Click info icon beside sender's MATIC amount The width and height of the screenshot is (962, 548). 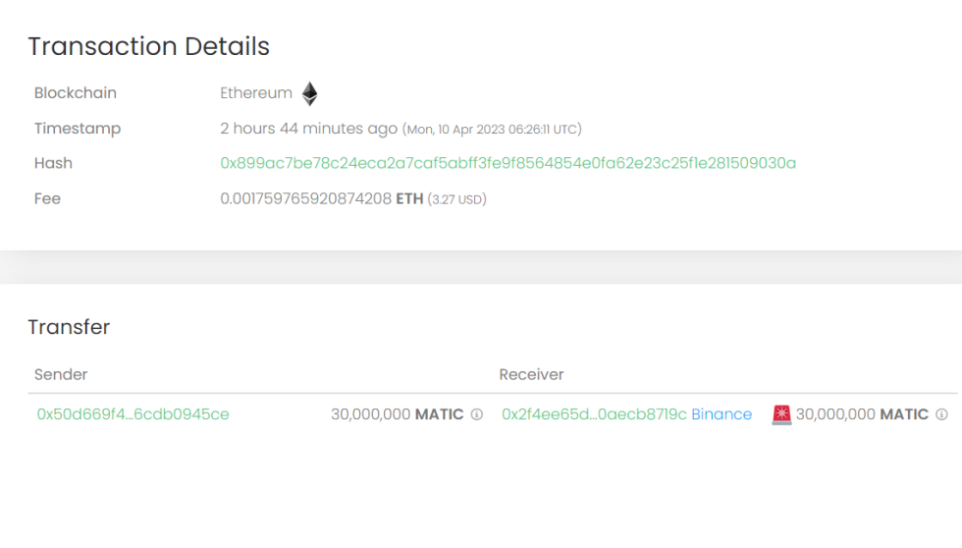[x=477, y=414]
